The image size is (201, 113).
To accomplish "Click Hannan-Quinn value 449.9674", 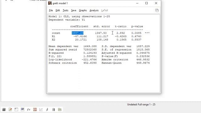I will (x=143, y=63).
